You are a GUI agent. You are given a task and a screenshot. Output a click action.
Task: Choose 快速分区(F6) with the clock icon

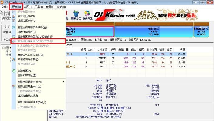click(x=25, y=70)
